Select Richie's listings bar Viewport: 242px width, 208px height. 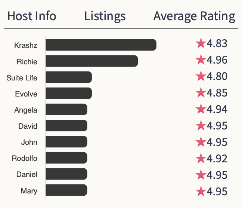tap(92, 61)
